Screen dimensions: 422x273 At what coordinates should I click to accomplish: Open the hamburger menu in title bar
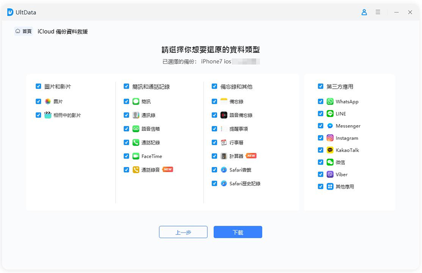pyautogui.click(x=378, y=12)
